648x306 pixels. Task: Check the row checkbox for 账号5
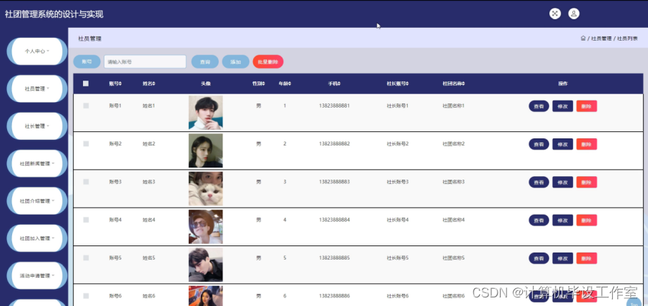pos(86,257)
